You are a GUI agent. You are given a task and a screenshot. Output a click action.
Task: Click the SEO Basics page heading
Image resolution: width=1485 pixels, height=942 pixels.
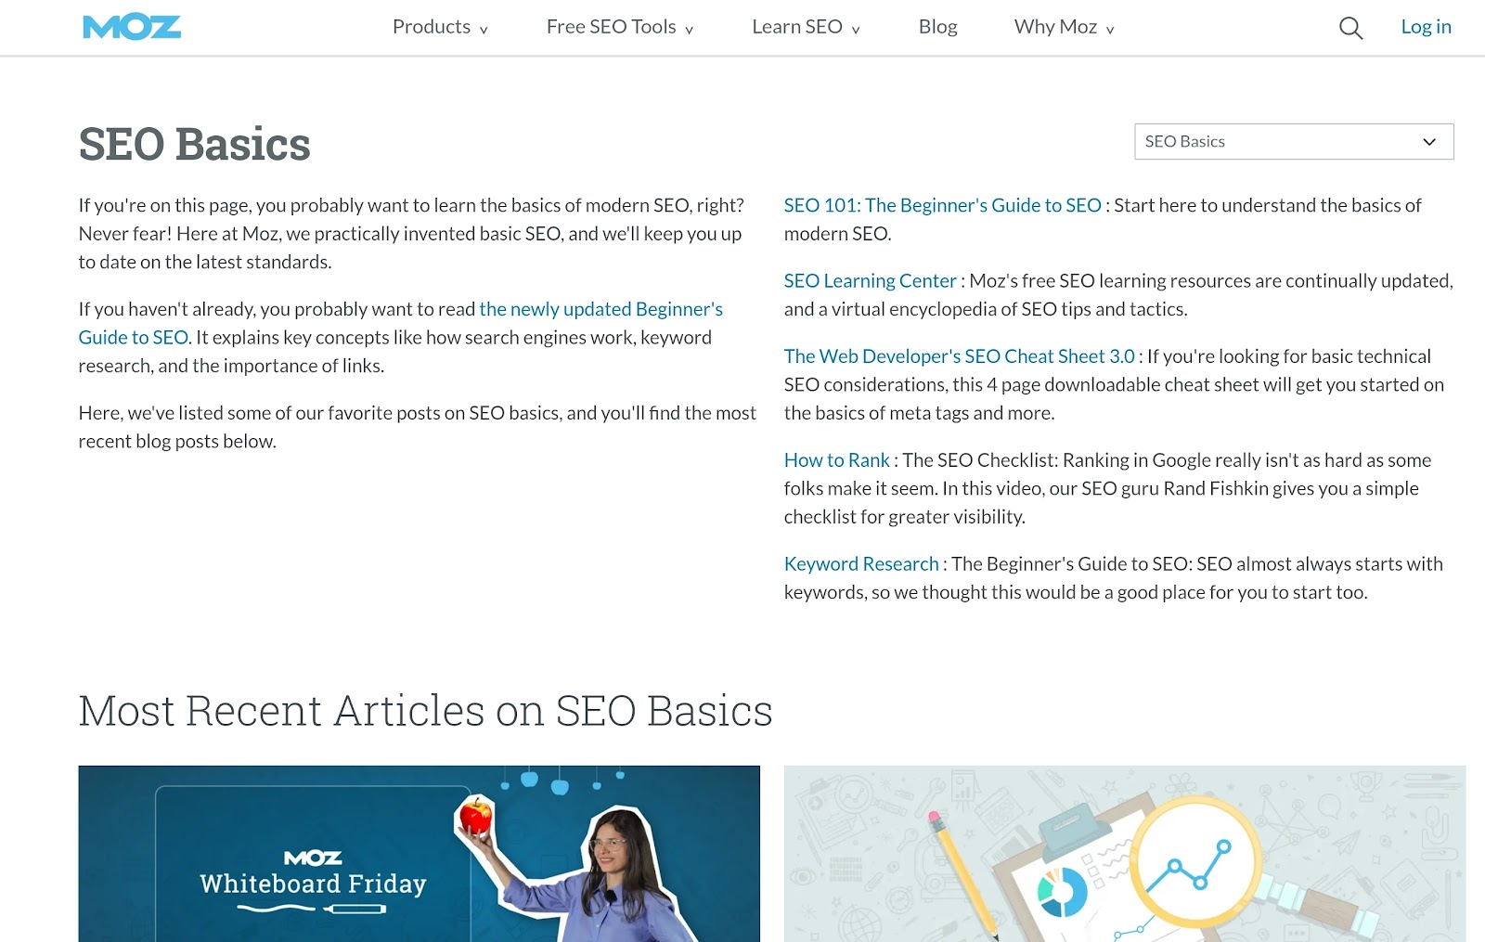194,145
